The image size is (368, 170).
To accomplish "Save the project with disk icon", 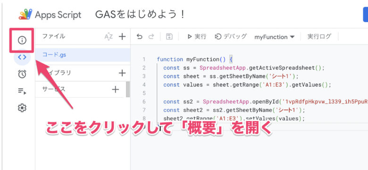I will point(169,37).
